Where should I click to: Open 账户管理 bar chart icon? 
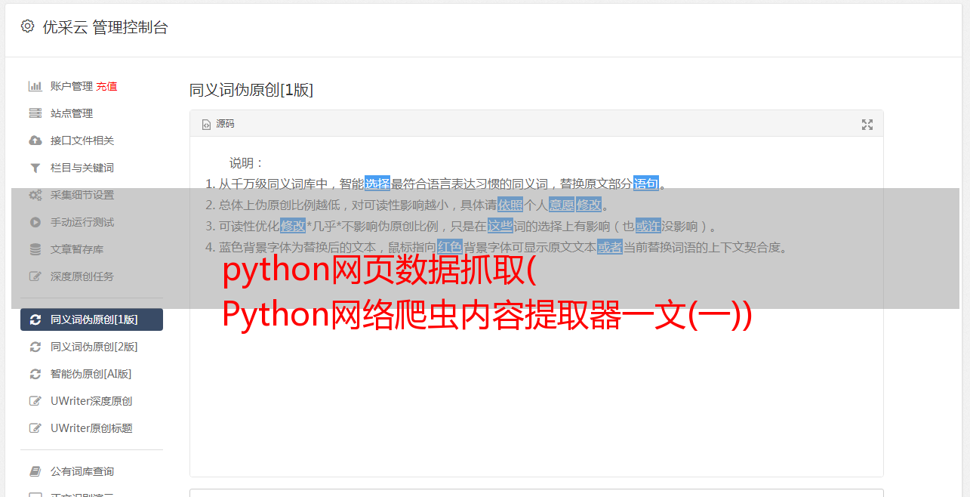pyautogui.click(x=35, y=86)
